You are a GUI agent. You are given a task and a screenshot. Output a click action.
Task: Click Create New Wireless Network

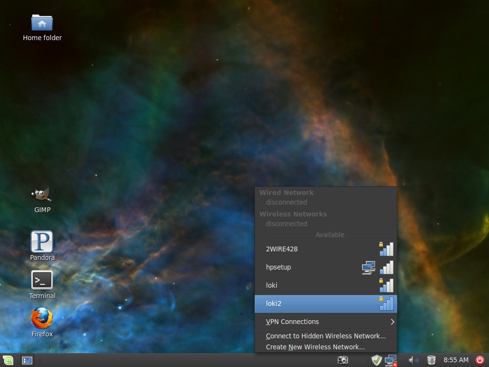pos(315,347)
